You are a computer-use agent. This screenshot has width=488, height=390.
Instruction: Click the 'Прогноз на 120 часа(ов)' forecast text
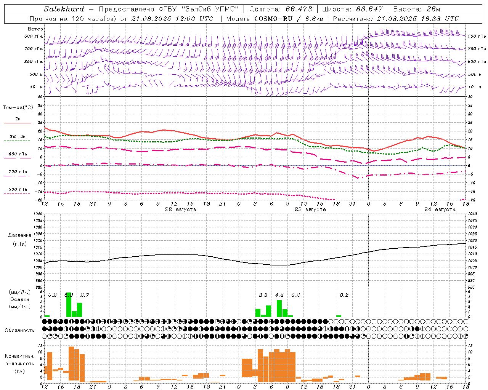tap(73, 19)
